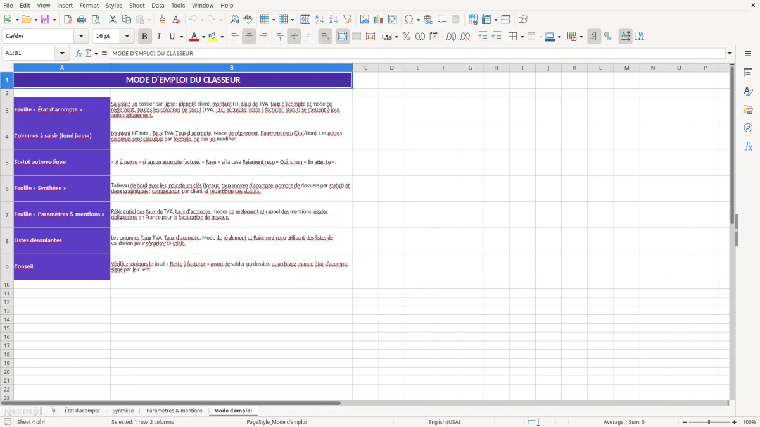Switch to Paramètres & mentions sheet tab
The image size is (760, 427).
coord(174,411)
